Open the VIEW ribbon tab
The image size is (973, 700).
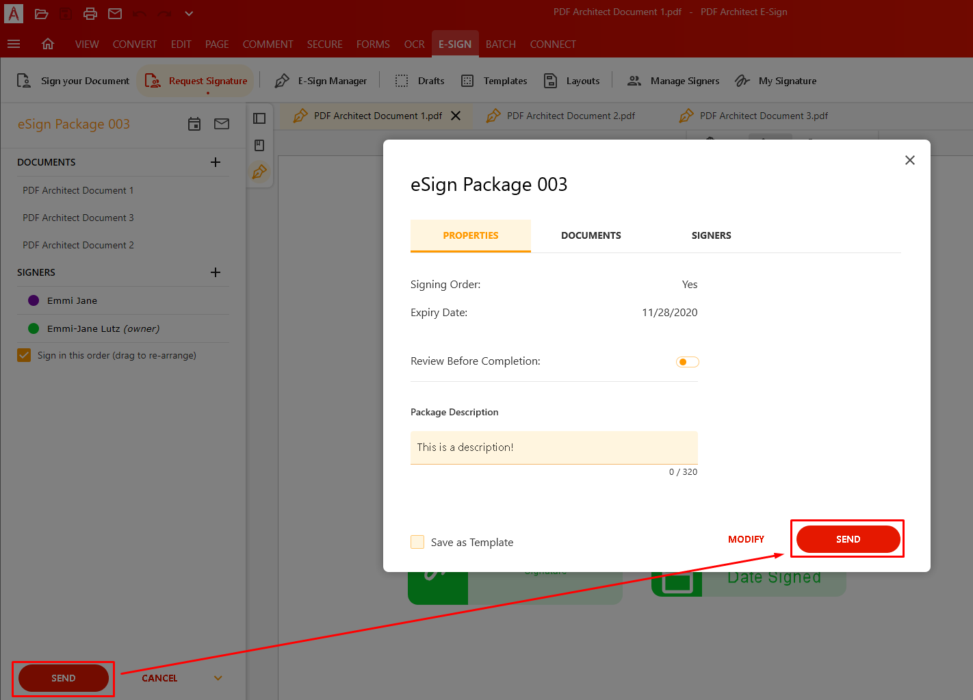coord(87,44)
